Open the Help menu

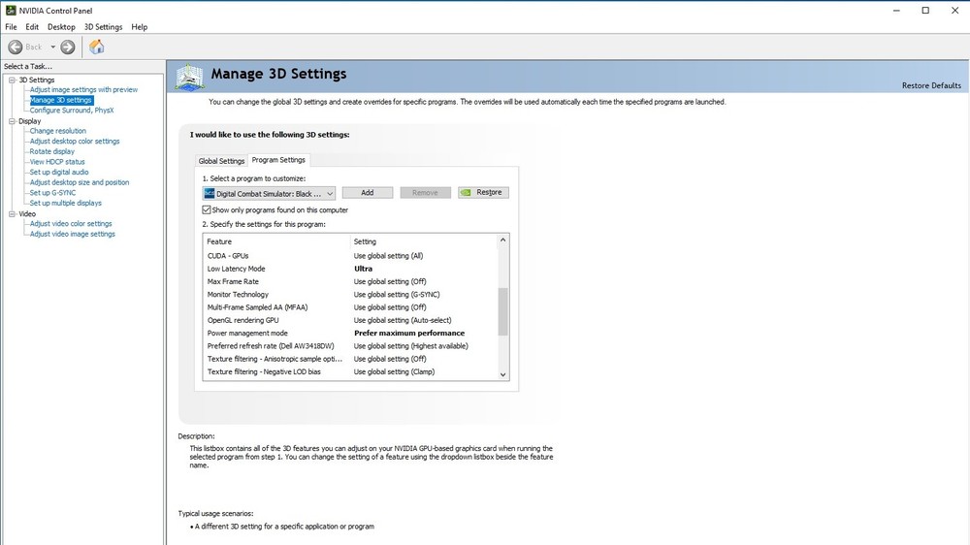point(139,27)
